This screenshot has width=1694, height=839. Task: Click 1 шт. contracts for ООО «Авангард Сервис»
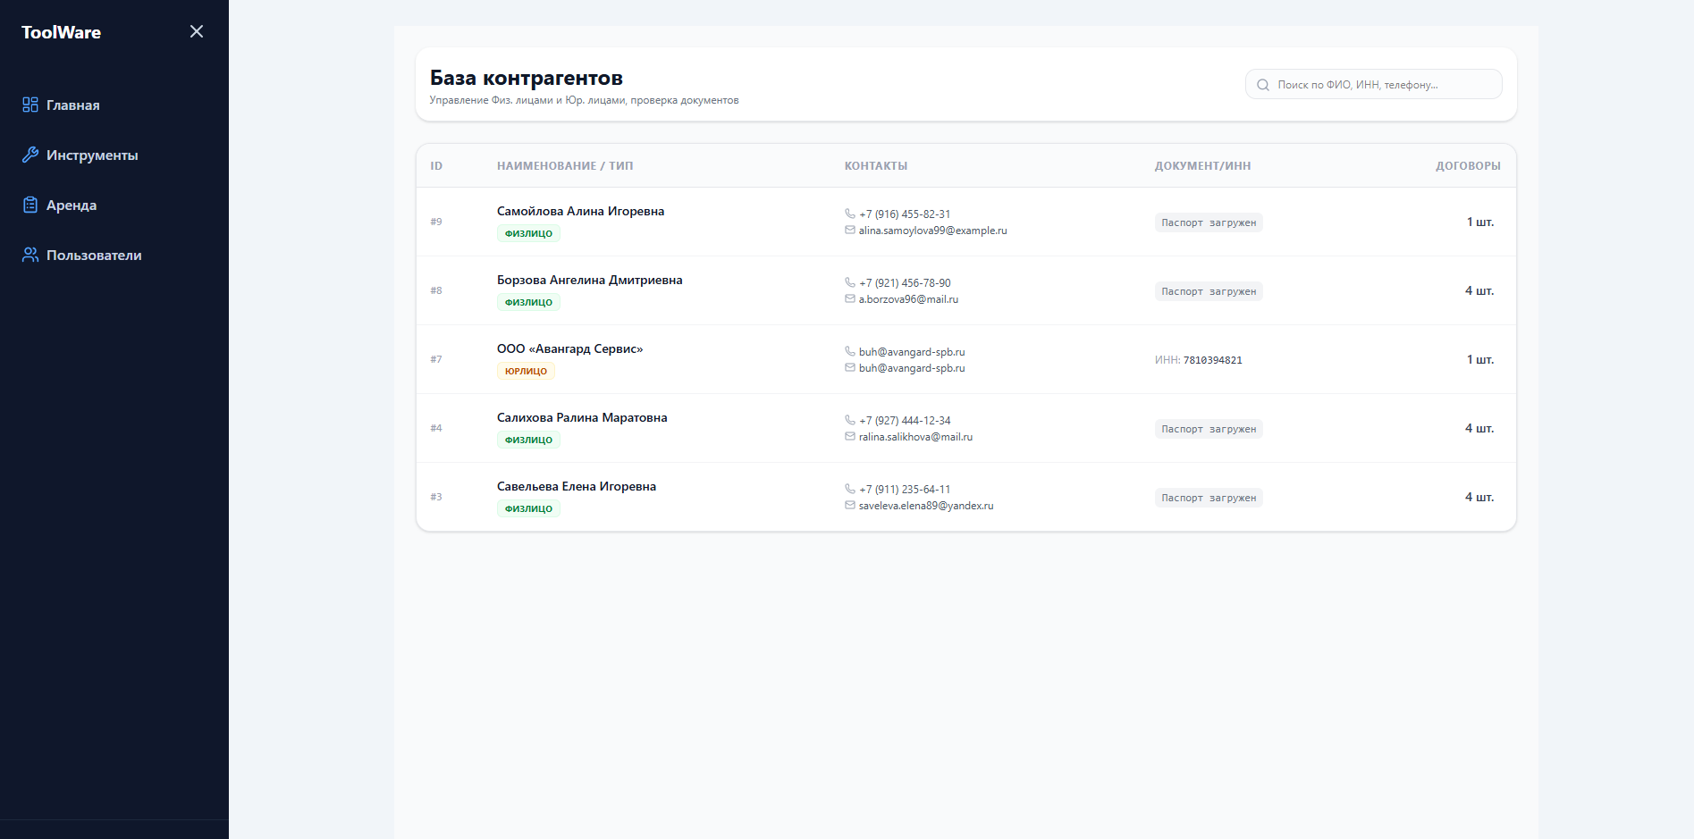[1480, 359]
